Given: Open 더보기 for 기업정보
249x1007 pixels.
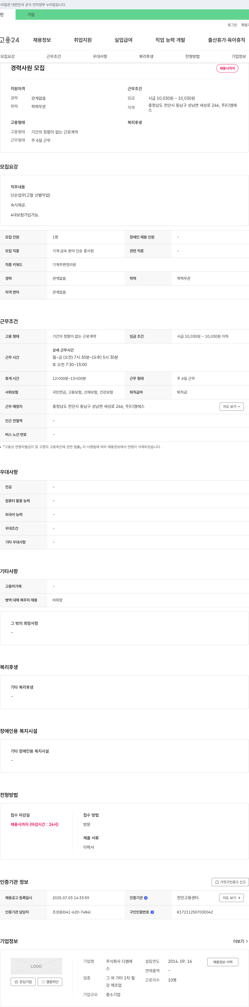Looking at the screenshot, I should pyautogui.click(x=240, y=941).
